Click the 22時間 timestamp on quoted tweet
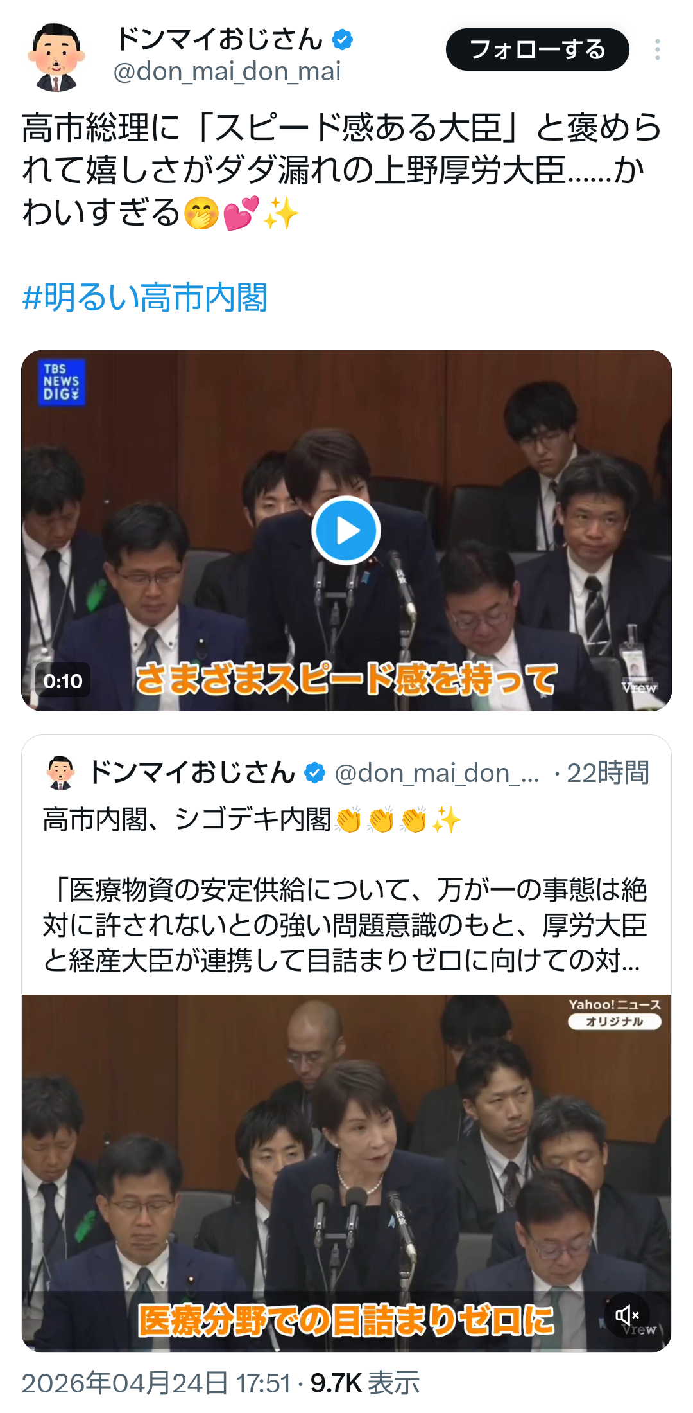 pyautogui.click(x=608, y=773)
